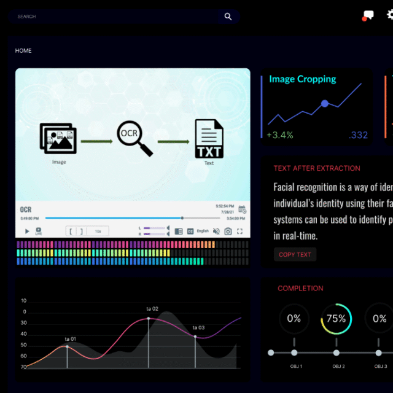Image resolution: width=393 pixels, height=393 pixels.
Task: Go to the HOME breadcrumb
Action: tap(23, 50)
